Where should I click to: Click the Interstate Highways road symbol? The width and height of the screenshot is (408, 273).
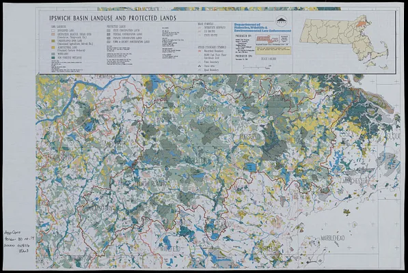[x=200, y=27]
